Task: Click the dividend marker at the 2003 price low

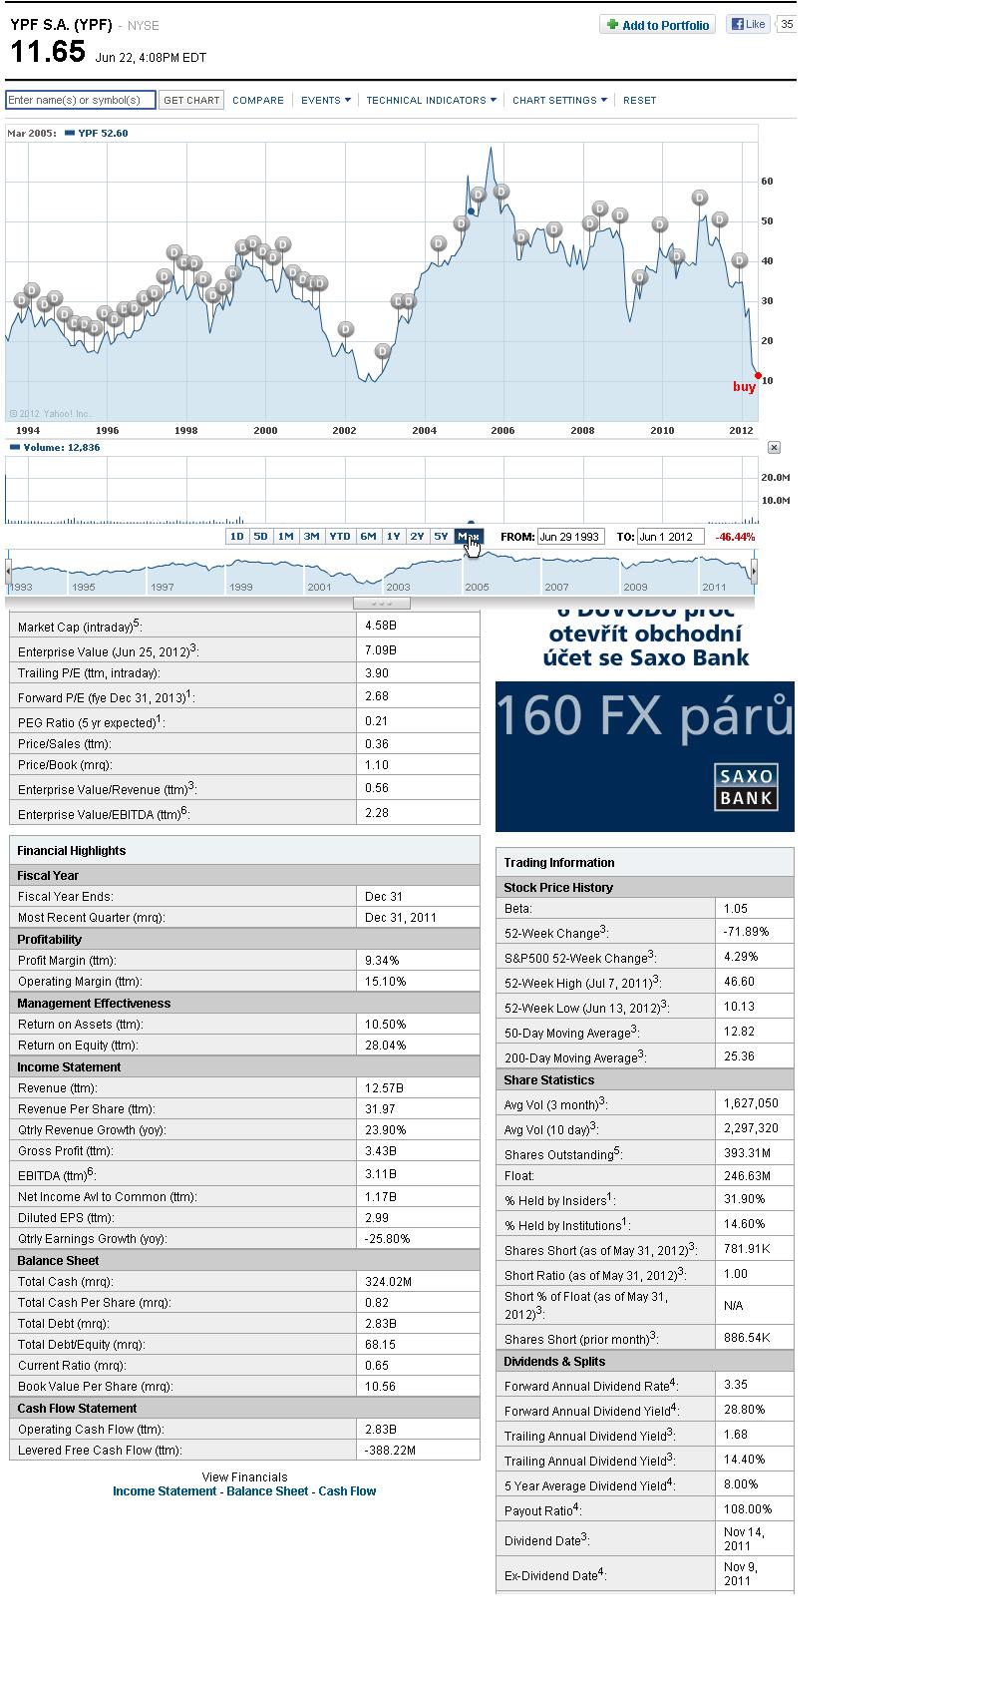Action: coord(382,351)
